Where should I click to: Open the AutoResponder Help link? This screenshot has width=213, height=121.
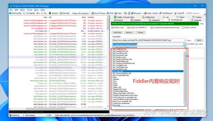(202, 24)
